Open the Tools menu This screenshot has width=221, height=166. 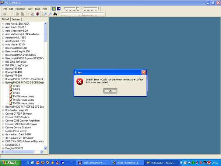click(38, 9)
